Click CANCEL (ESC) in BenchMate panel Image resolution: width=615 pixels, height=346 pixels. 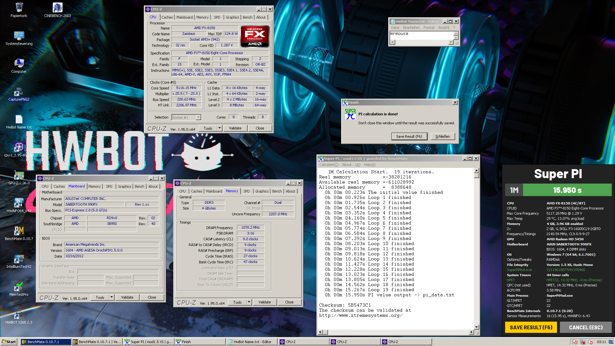[x=586, y=327]
